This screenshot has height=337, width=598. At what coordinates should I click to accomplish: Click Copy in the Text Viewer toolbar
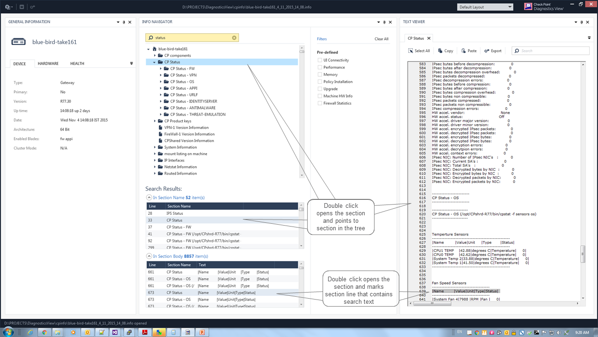coord(446,51)
